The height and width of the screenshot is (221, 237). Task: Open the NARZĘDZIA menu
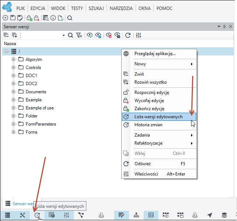pos(121,8)
